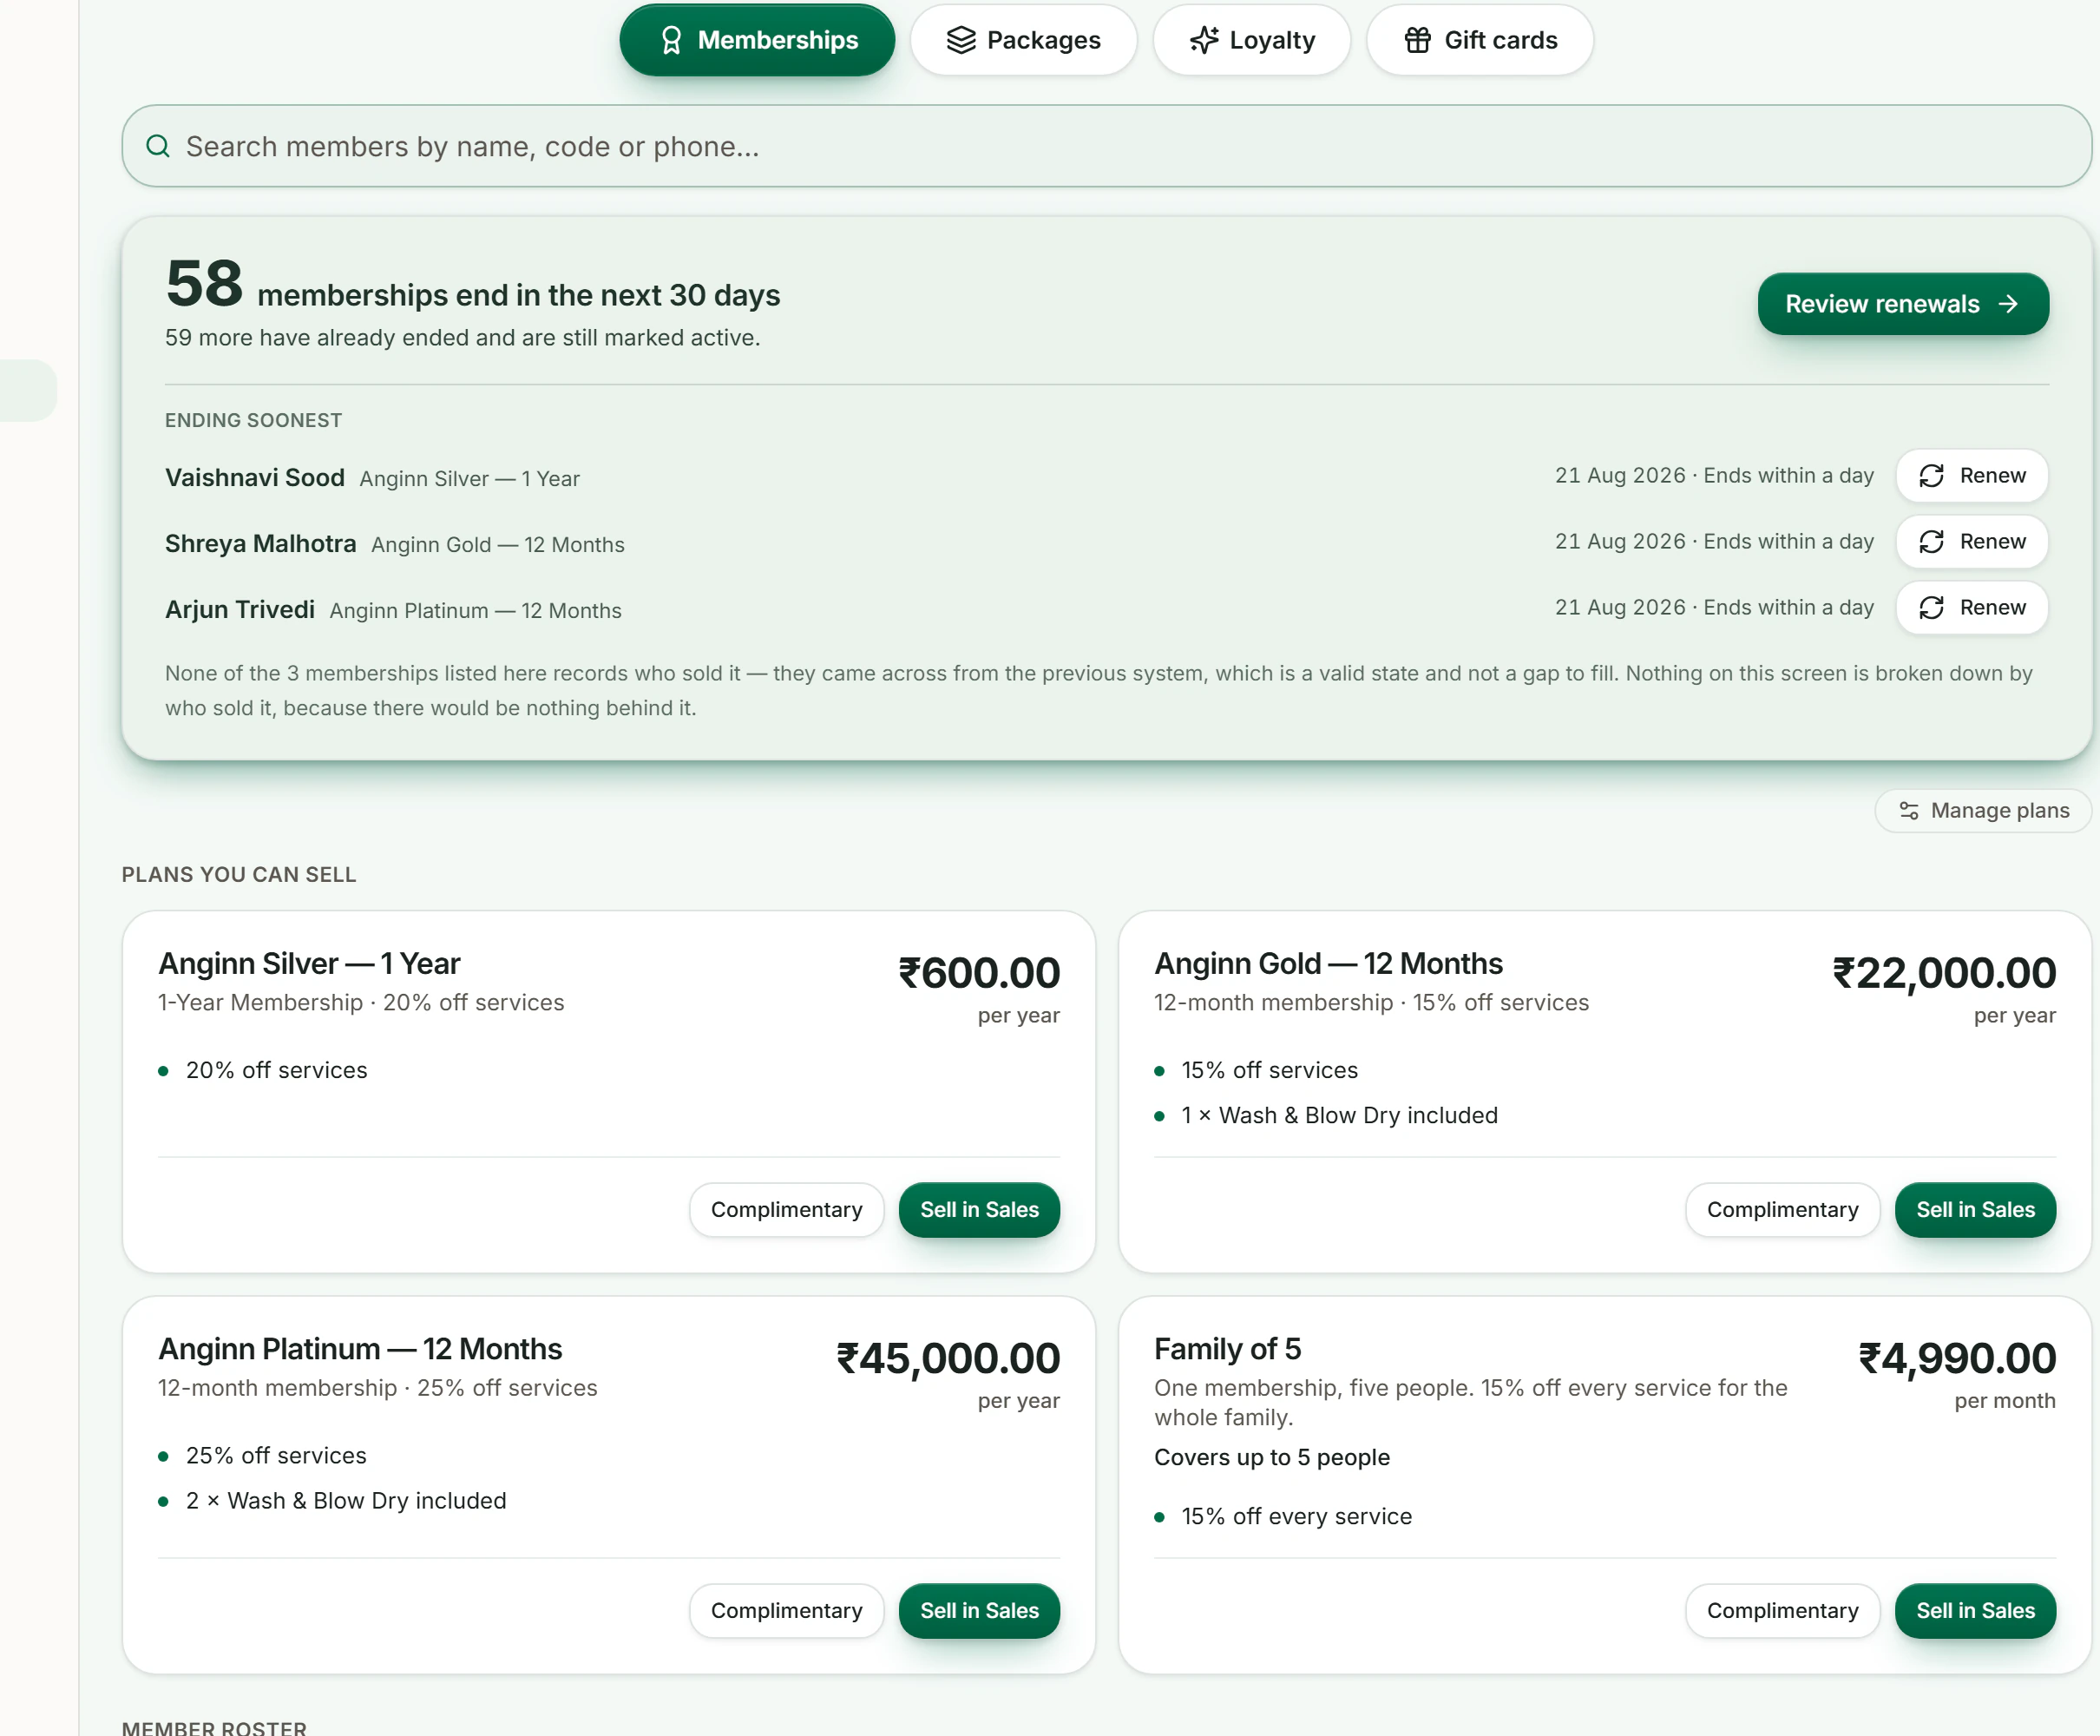
Task: Sell Family of 5 plan in Sales
Action: coord(1975,1611)
